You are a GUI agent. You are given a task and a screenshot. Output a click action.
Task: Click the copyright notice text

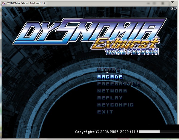[x=107, y=132]
